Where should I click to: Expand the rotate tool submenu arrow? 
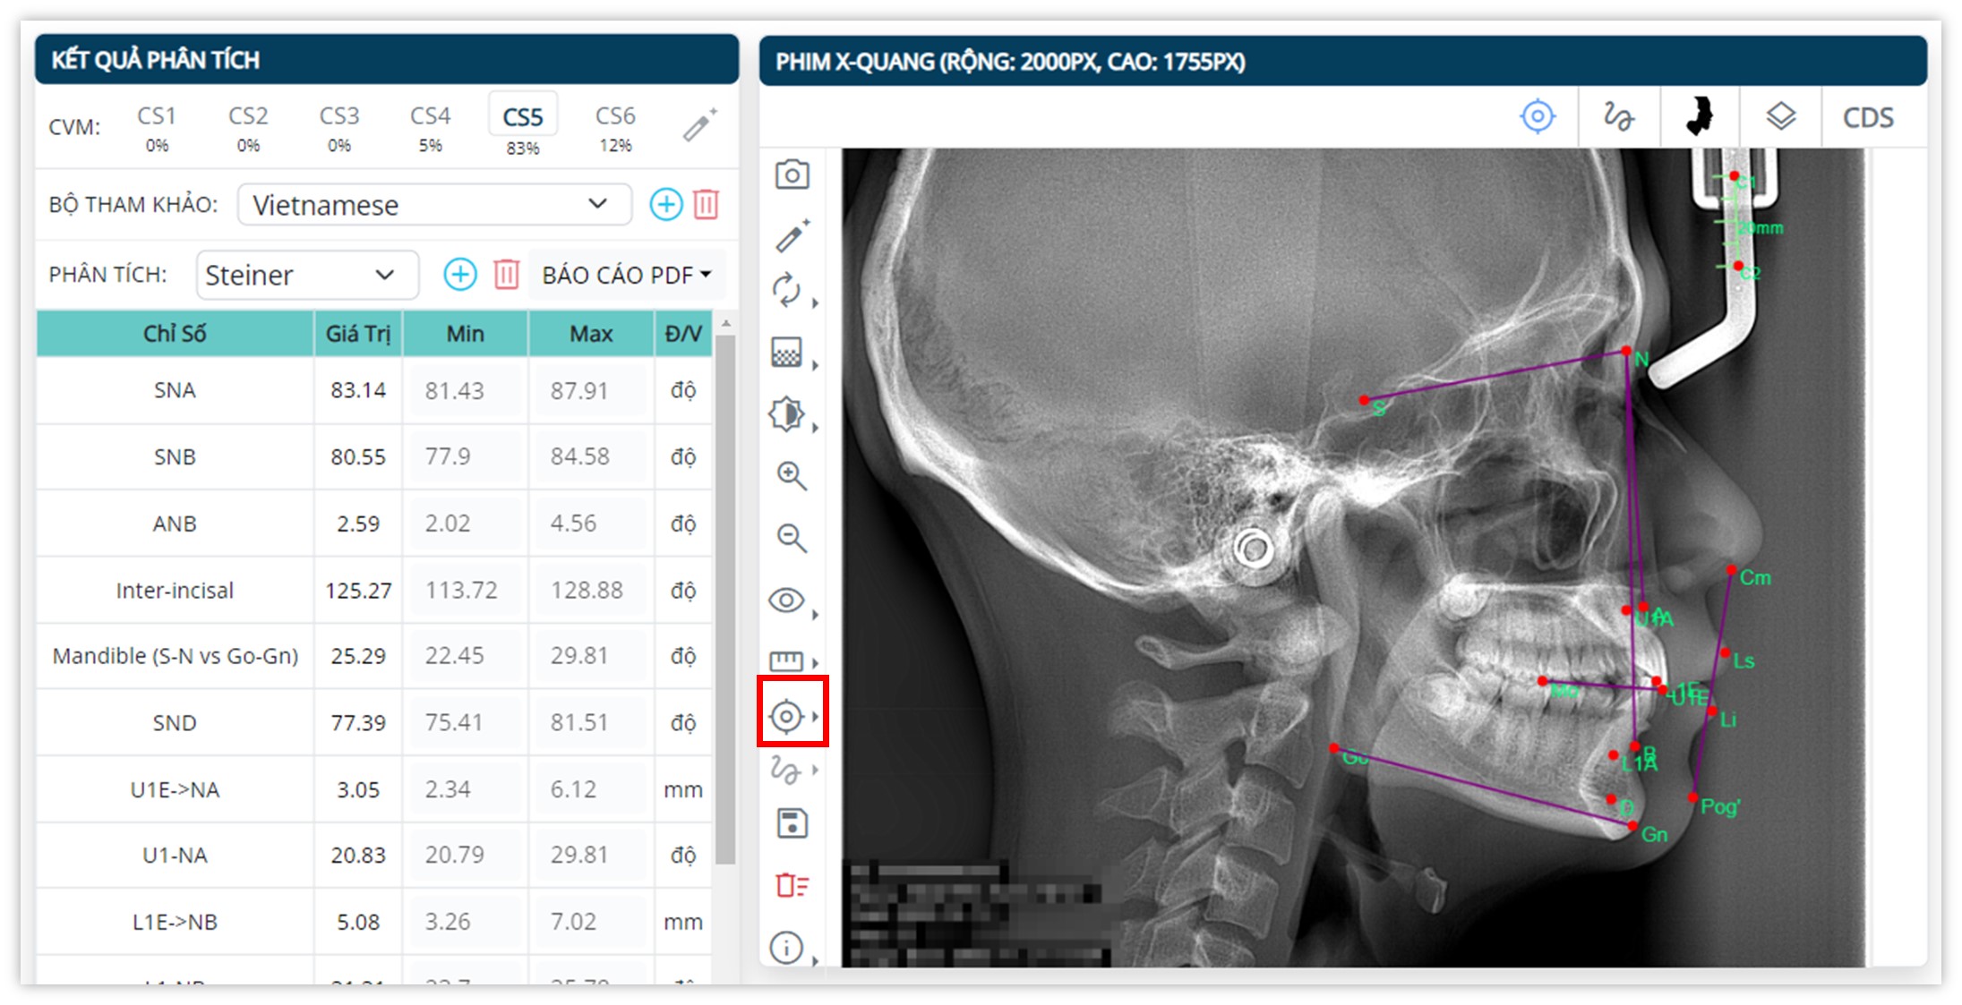pyautogui.click(x=815, y=303)
